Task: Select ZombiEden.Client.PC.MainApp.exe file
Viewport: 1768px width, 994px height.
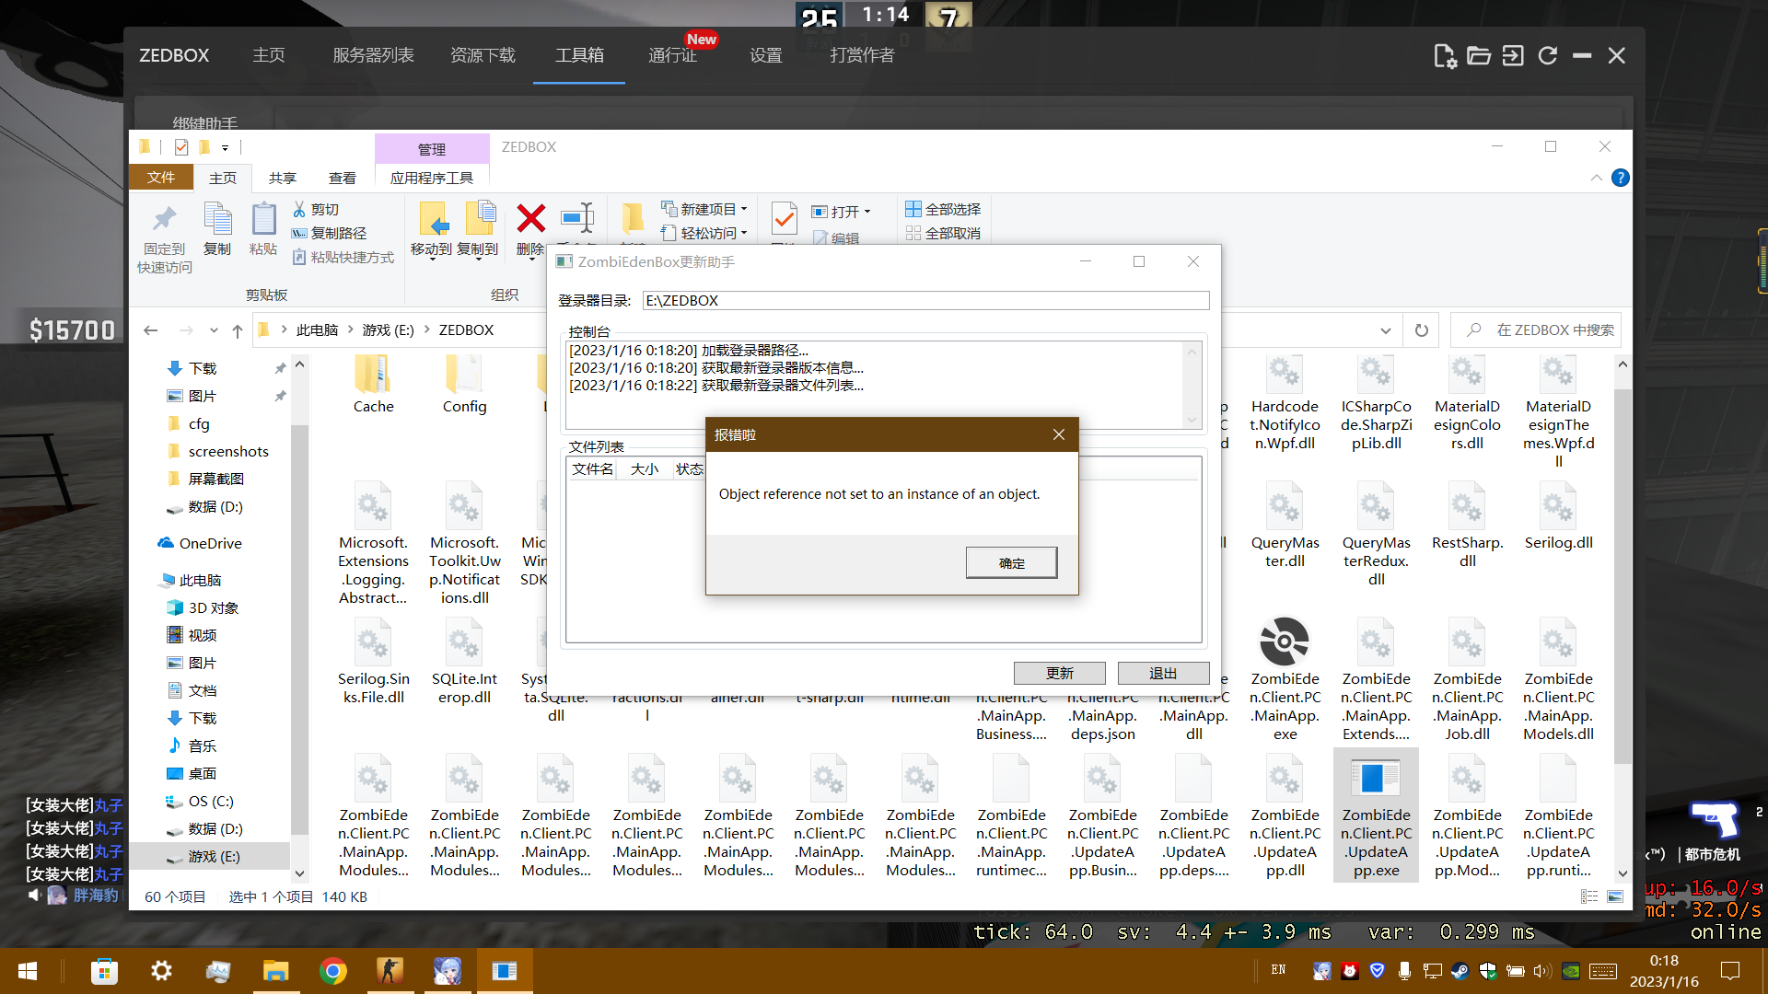Action: click(1285, 679)
